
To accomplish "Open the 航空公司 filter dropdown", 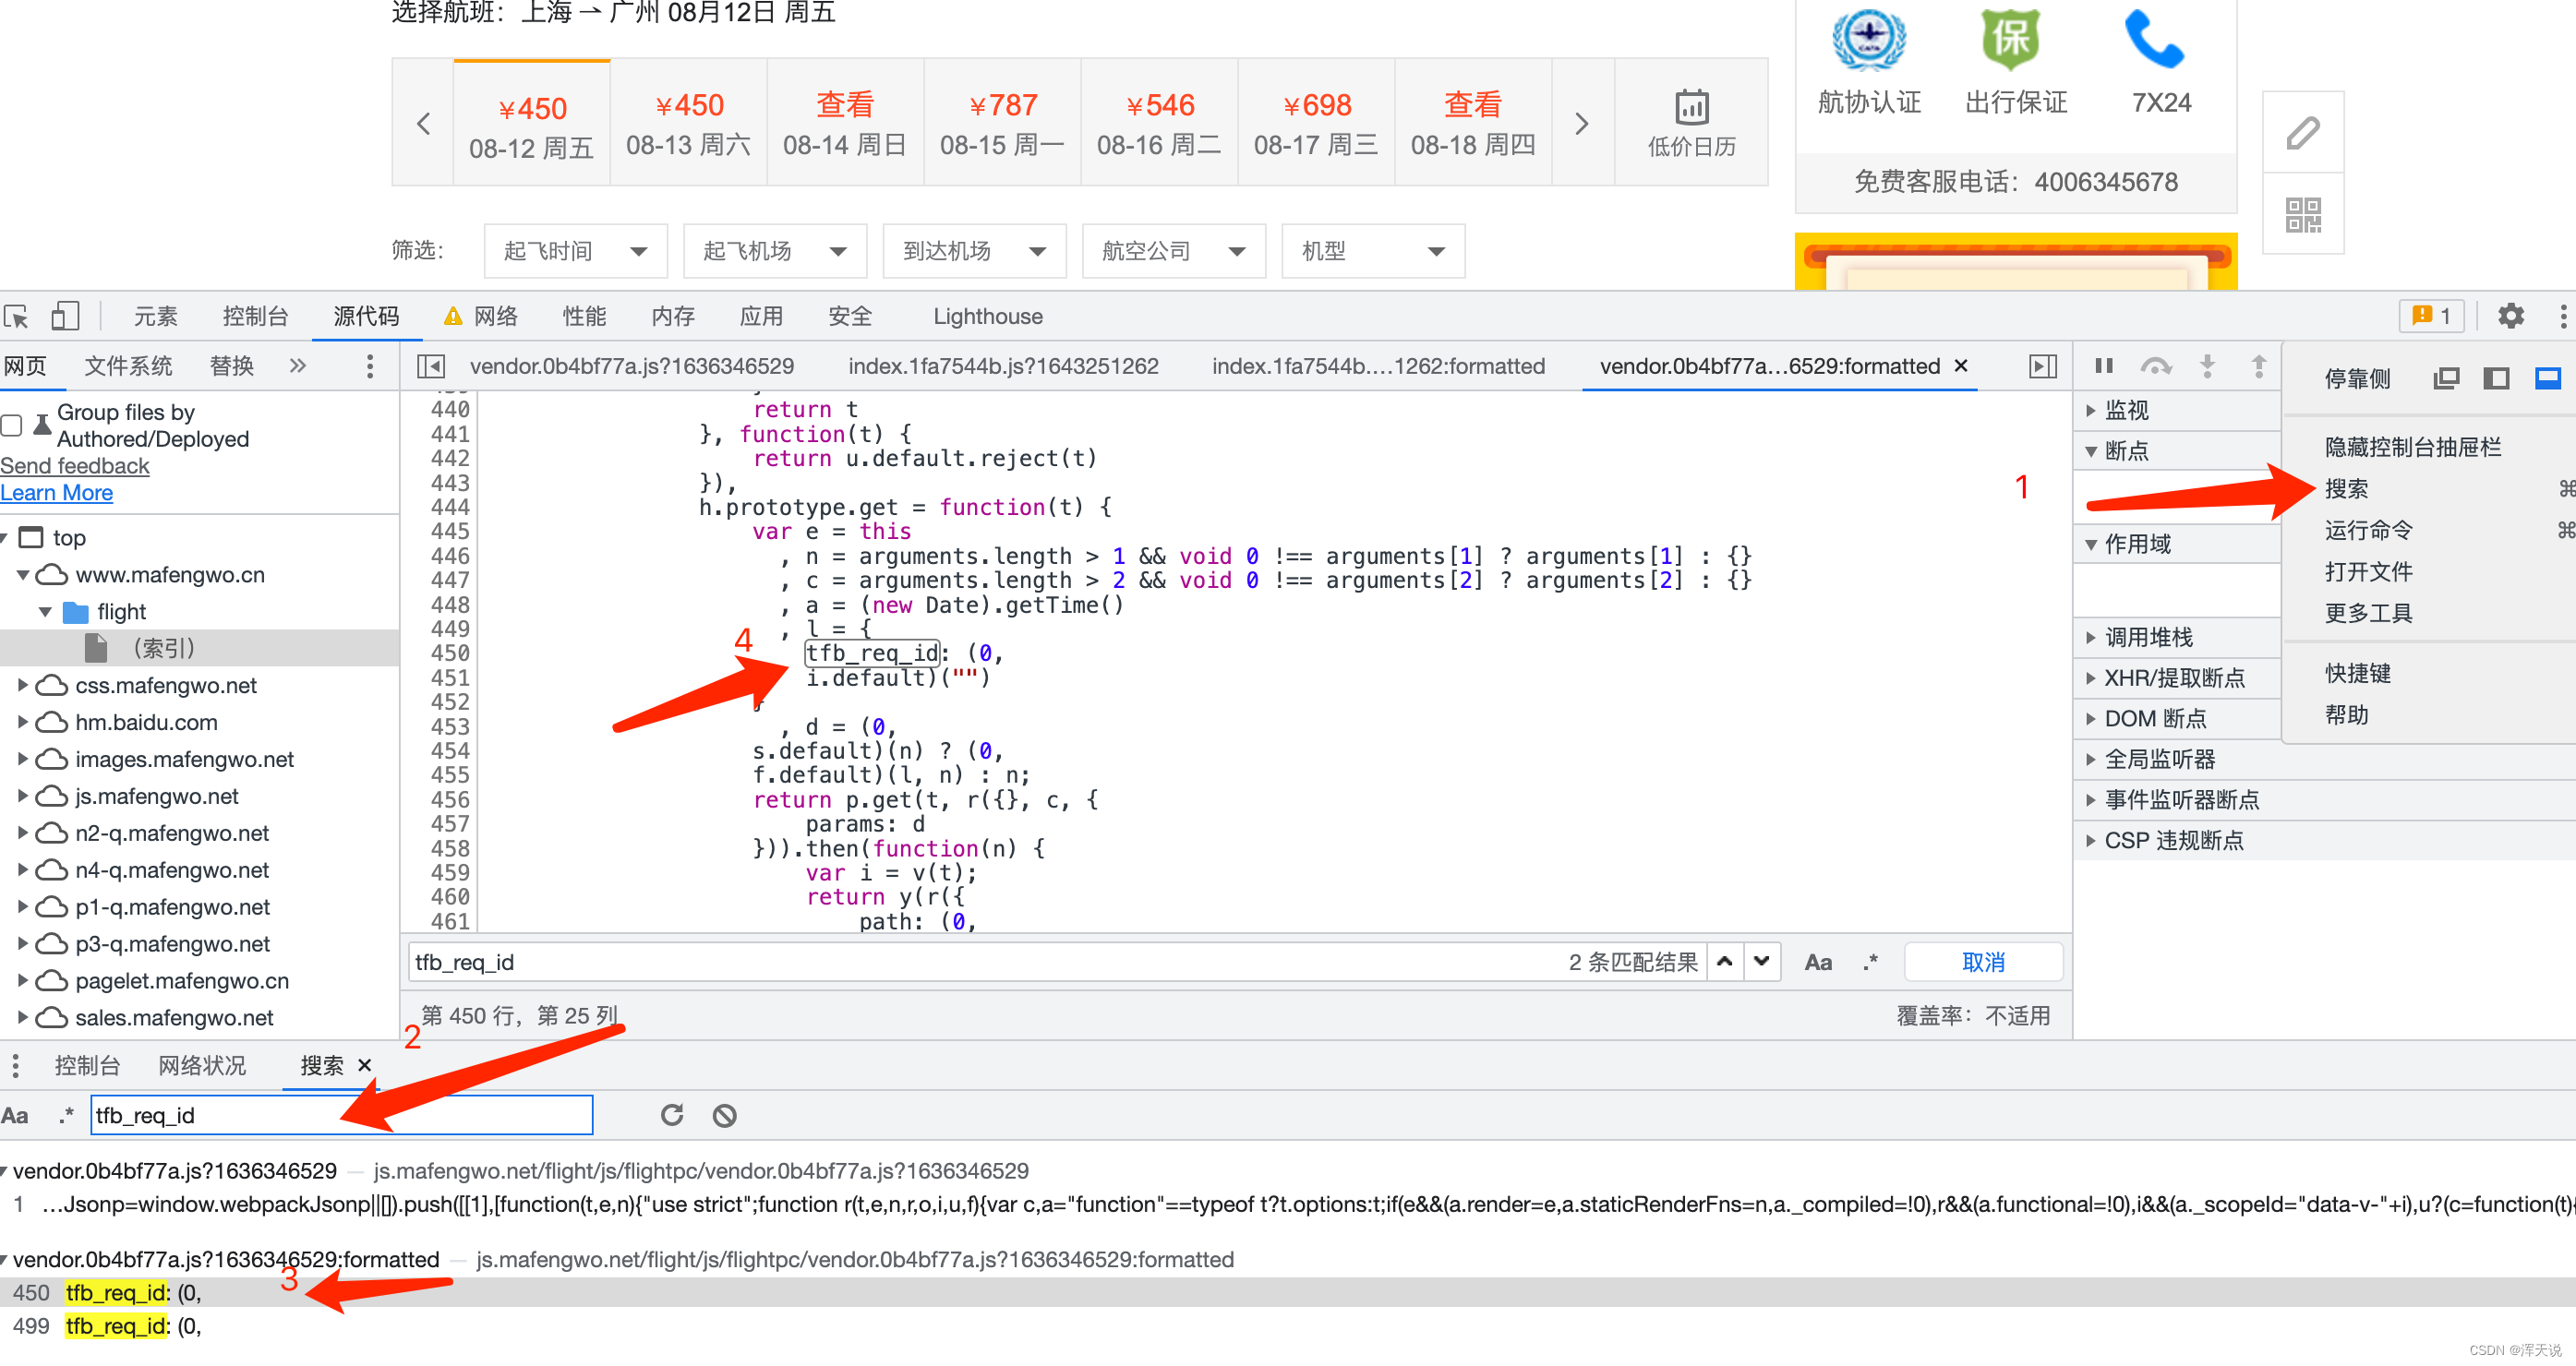I will (x=1174, y=250).
